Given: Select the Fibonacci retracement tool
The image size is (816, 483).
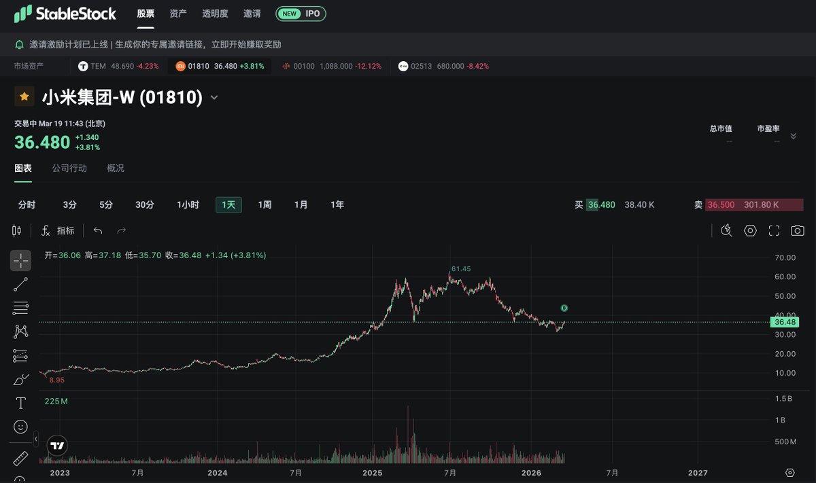Looking at the screenshot, I should [20, 308].
